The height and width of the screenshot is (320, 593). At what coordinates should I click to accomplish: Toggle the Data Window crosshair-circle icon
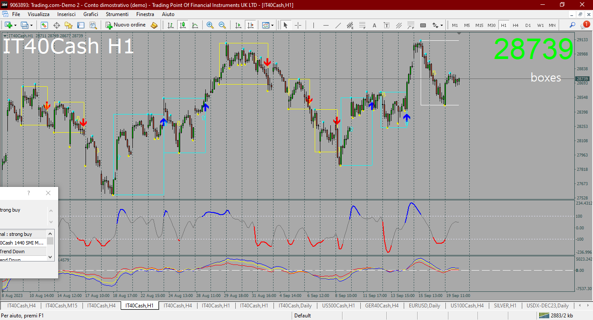click(56, 25)
